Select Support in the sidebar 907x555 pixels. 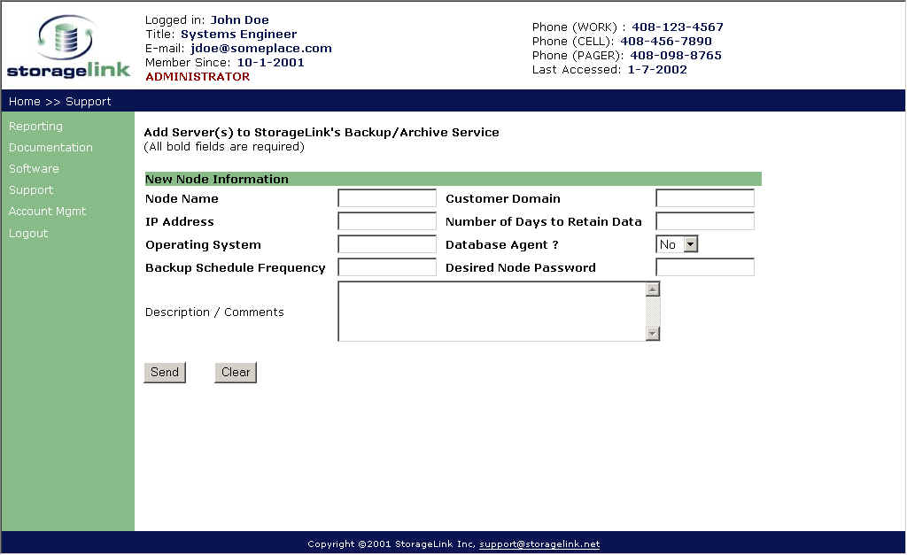(x=31, y=190)
